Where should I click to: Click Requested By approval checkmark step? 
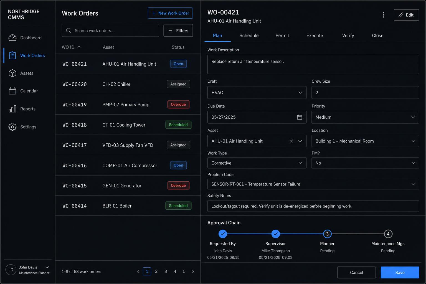tap(223, 234)
